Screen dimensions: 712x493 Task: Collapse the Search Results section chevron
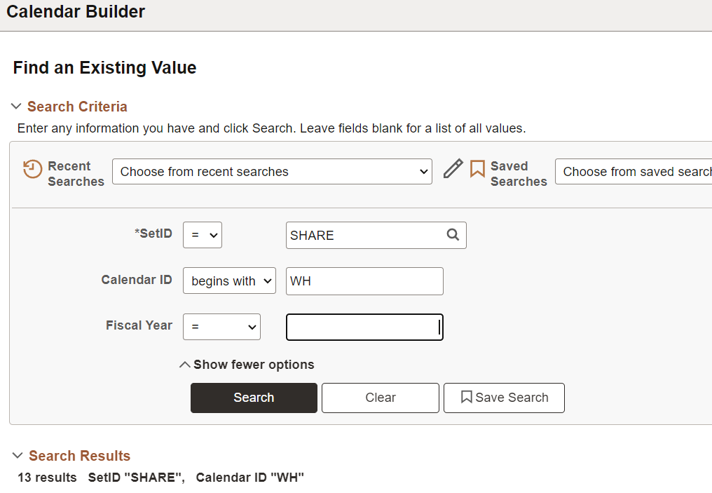(18, 456)
